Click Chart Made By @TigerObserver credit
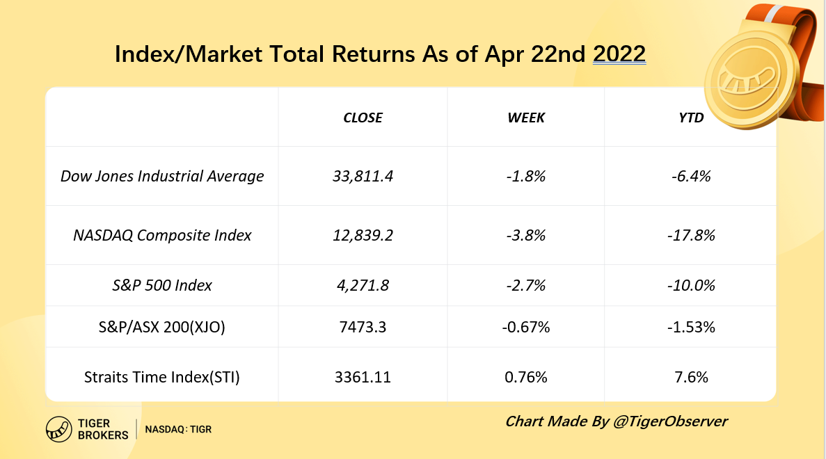Viewport: 826px width, 459px height. click(616, 421)
